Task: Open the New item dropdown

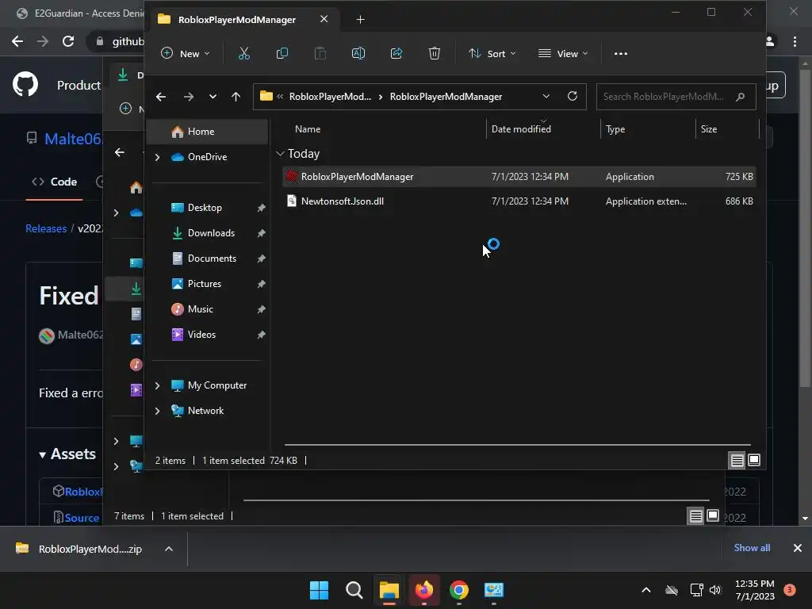Action: (x=186, y=53)
